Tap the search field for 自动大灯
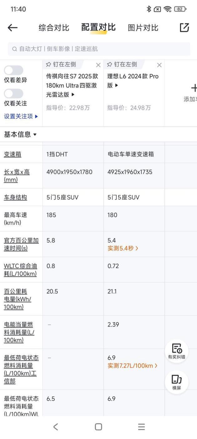 (x=99, y=49)
